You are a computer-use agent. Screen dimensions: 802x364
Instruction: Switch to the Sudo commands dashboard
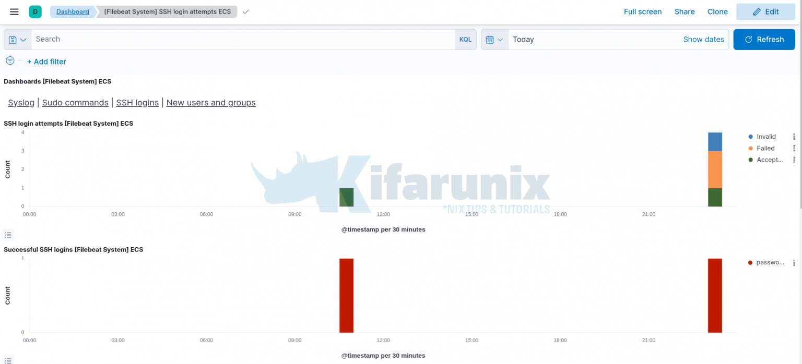(x=75, y=102)
